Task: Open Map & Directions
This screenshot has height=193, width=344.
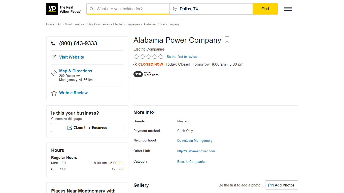Action: pyautogui.click(x=76, y=71)
